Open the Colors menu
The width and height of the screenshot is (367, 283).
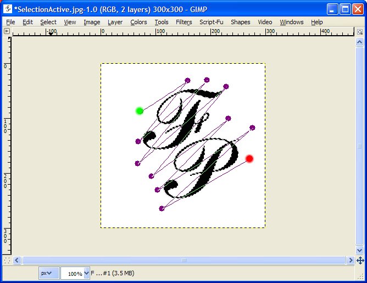point(138,22)
